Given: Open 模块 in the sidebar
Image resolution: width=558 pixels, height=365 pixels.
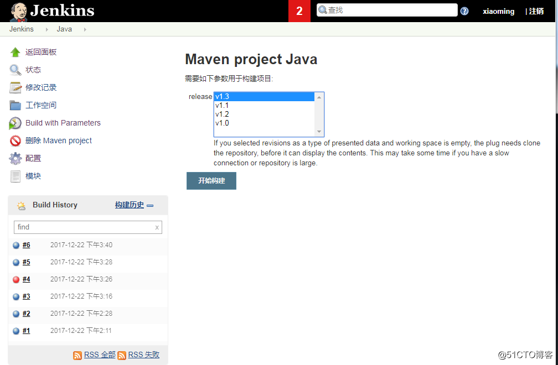Looking at the screenshot, I should pyautogui.click(x=33, y=176).
